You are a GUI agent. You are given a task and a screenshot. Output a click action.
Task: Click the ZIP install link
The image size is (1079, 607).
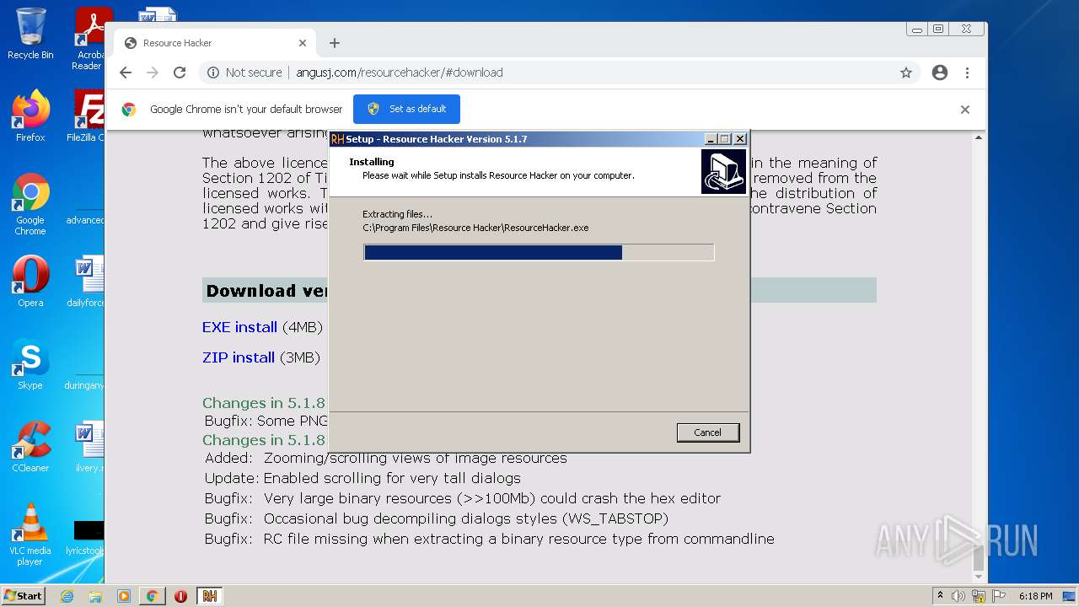(x=239, y=357)
